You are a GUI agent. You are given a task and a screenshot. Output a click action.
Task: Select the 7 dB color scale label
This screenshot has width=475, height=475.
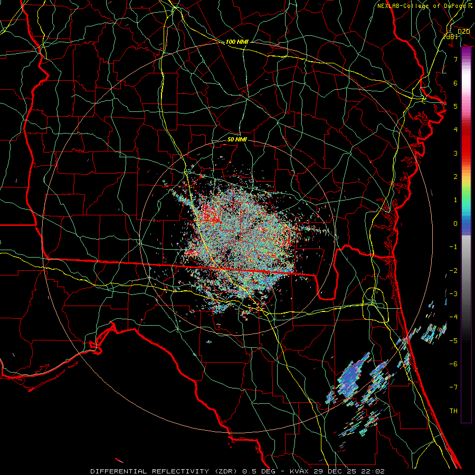point(455,59)
